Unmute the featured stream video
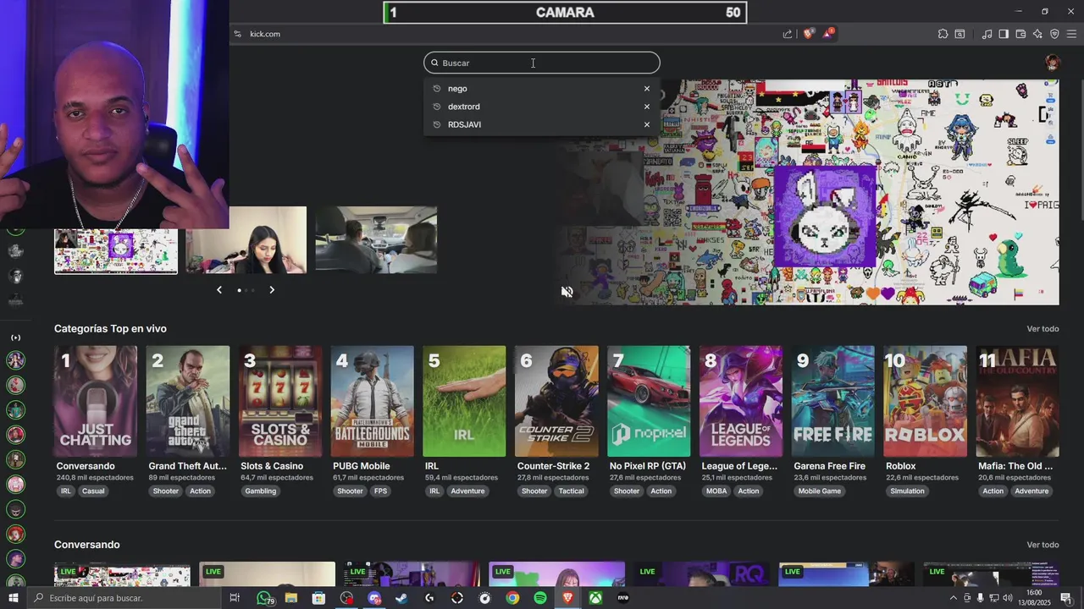The image size is (1084, 609). 567,292
